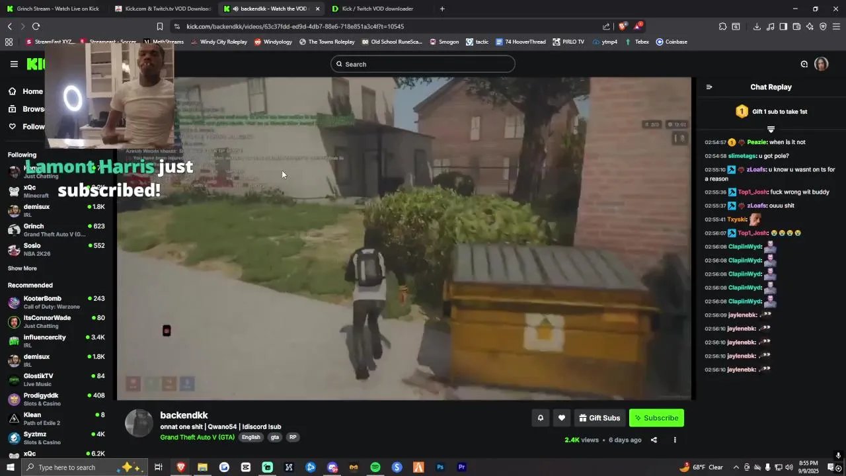
Task: Open the backendkk channel name link
Action: pos(184,415)
